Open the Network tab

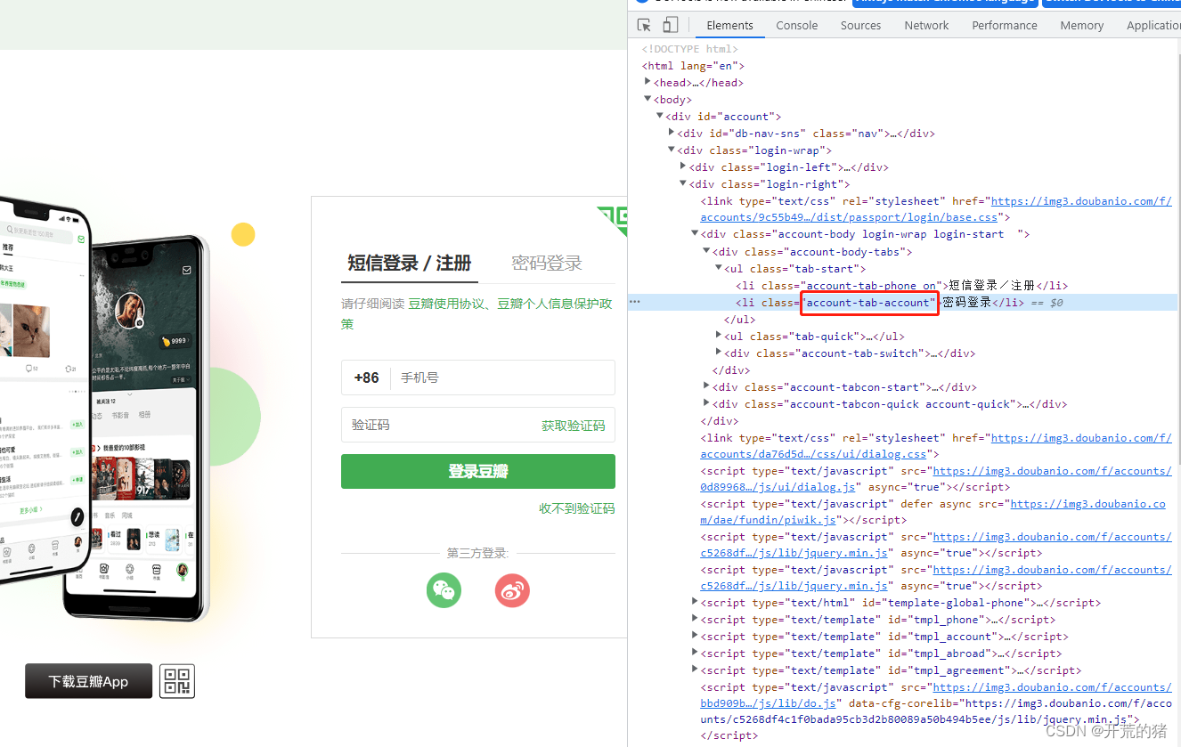[926, 25]
